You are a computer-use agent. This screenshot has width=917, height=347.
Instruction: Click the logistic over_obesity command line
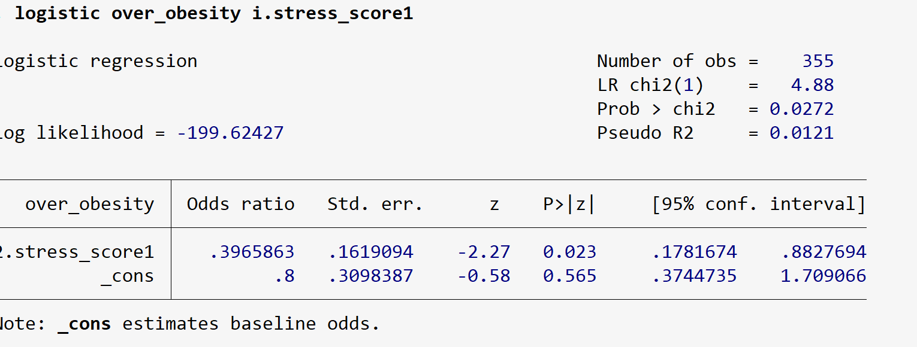click(213, 14)
